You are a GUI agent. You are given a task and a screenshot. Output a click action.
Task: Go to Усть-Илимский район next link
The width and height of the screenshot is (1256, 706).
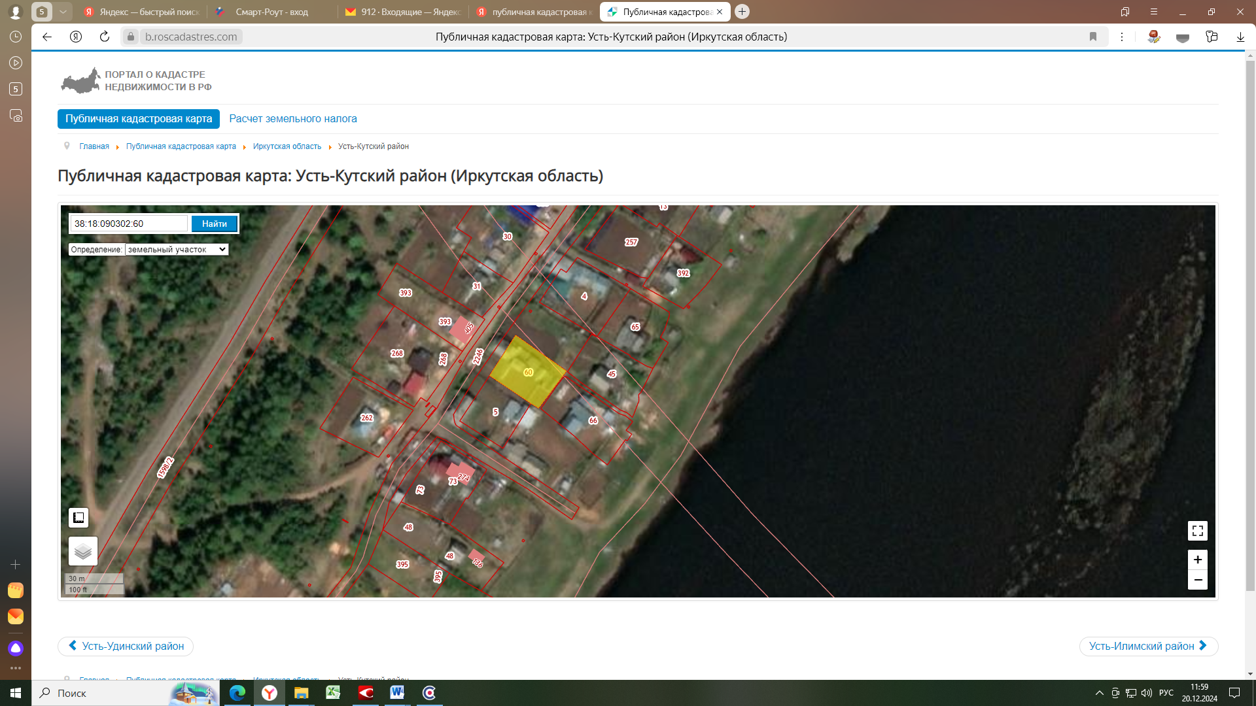tap(1148, 646)
